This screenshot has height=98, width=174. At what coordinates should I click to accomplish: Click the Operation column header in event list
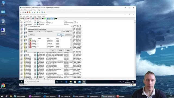[x=39, y=21]
